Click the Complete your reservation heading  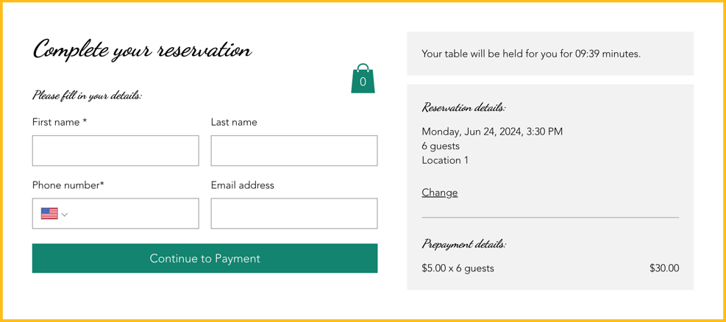click(x=143, y=50)
